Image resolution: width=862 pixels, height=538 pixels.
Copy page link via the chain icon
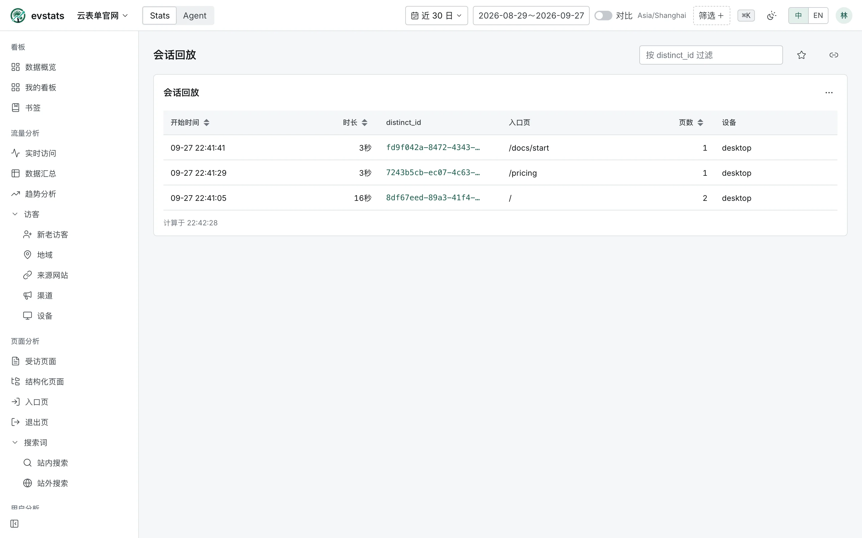tap(834, 55)
